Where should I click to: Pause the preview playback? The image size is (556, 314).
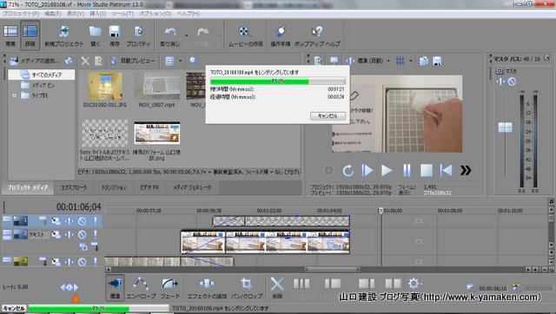click(x=407, y=171)
